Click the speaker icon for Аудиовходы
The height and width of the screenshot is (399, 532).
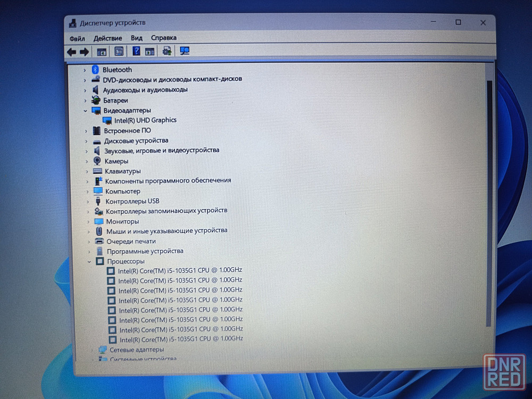(96, 90)
